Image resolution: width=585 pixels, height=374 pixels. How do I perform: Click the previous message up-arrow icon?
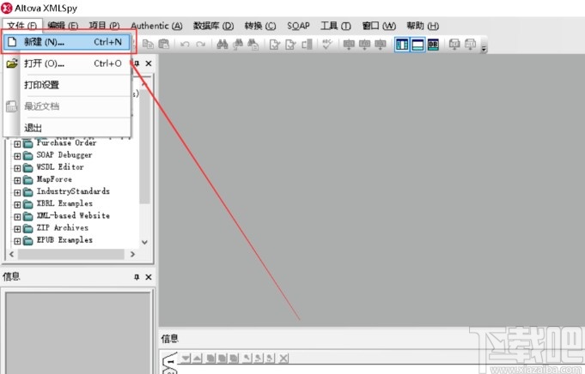198,359
